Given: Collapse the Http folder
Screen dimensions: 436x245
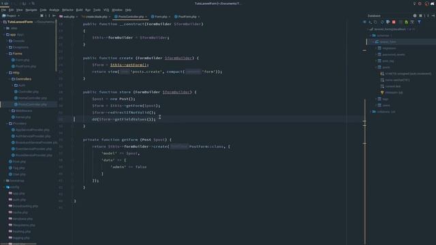Looking at the screenshot, I should point(7,73).
